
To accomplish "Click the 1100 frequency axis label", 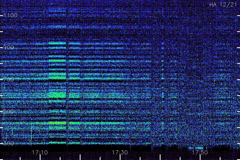I will (10, 15).
